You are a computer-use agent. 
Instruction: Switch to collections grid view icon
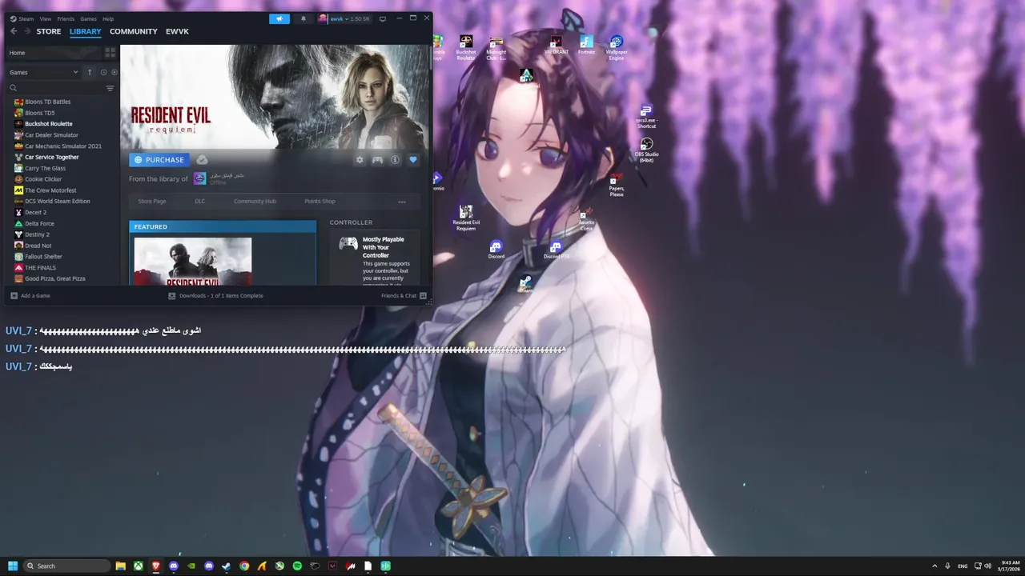111,53
